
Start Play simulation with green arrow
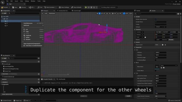(x=86, y=7)
